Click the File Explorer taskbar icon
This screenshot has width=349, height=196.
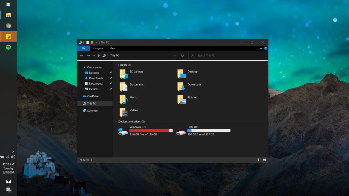[x=8, y=15]
